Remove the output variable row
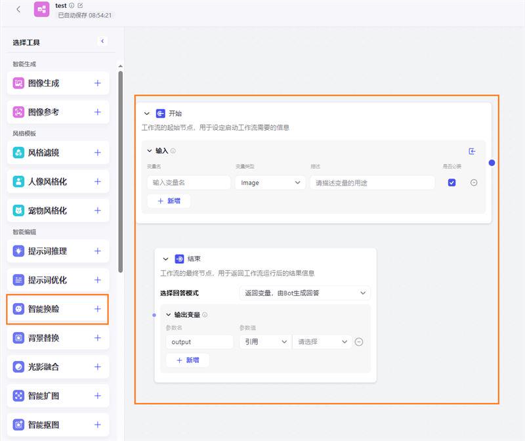525x441 pixels. click(x=358, y=342)
